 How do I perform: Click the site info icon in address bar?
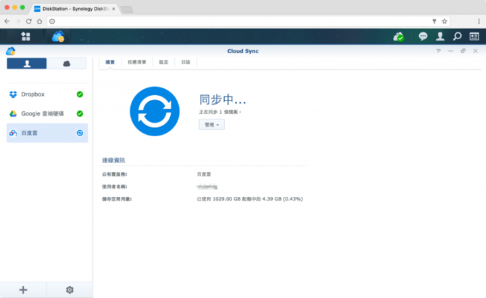[52, 22]
